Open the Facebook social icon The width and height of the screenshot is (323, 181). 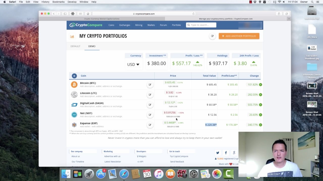tap(226, 153)
